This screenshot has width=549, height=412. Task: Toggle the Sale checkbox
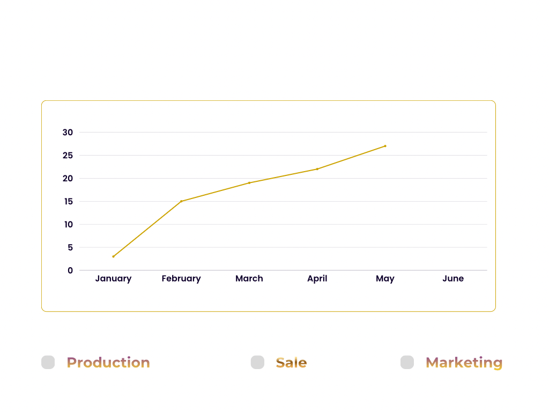point(257,363)
